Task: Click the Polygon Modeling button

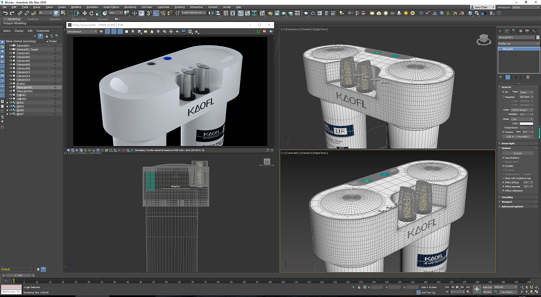Action: point(15,23)
